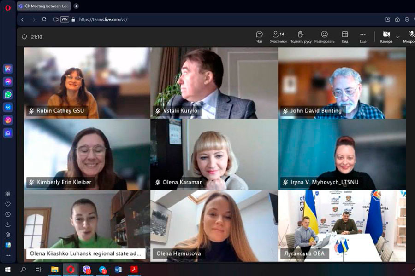The image size is (415, 276).
Task: Open VK in Opera sidebar
Action: click(x=8, y=107)
